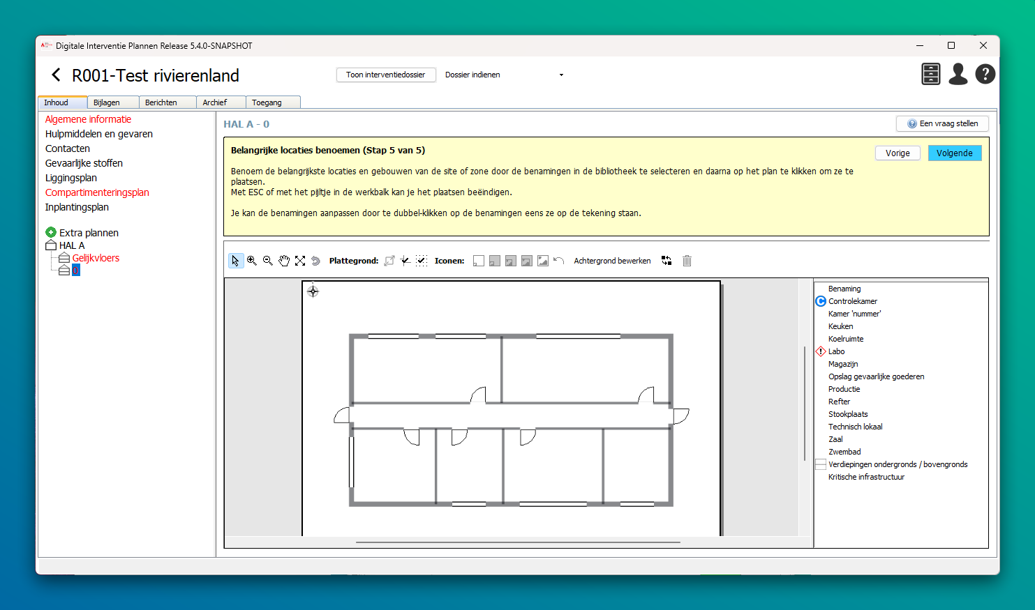The width and height of the screenshot is (1035, 610).
Task: Open help via the question mark icon
Action: point(985,74)
